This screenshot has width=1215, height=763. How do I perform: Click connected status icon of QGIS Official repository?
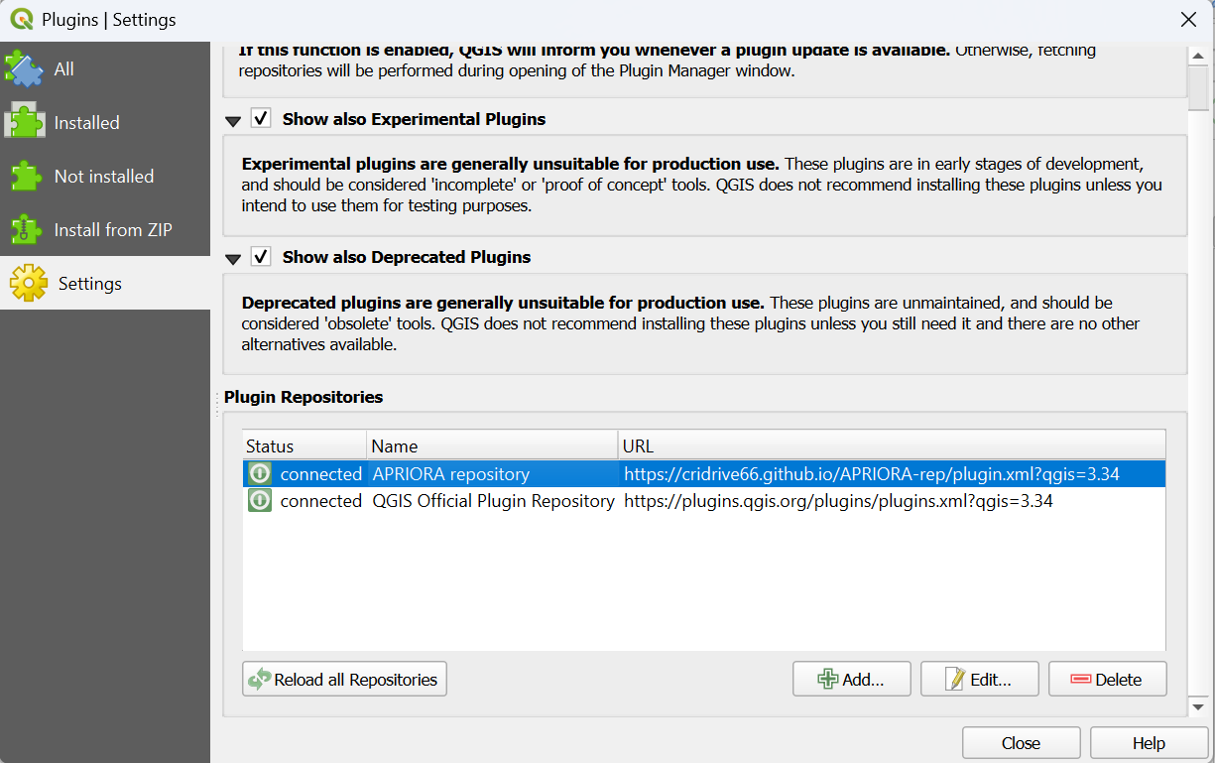click(x=259, y=501)
